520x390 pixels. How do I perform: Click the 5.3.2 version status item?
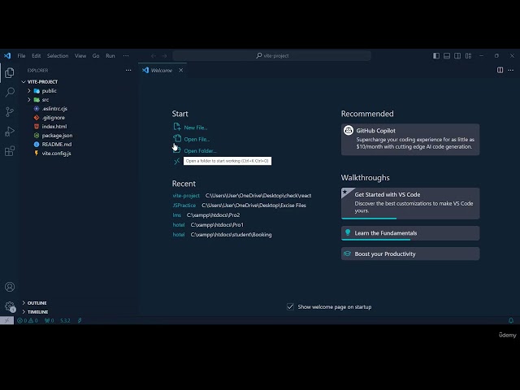[x=65, y=321]
